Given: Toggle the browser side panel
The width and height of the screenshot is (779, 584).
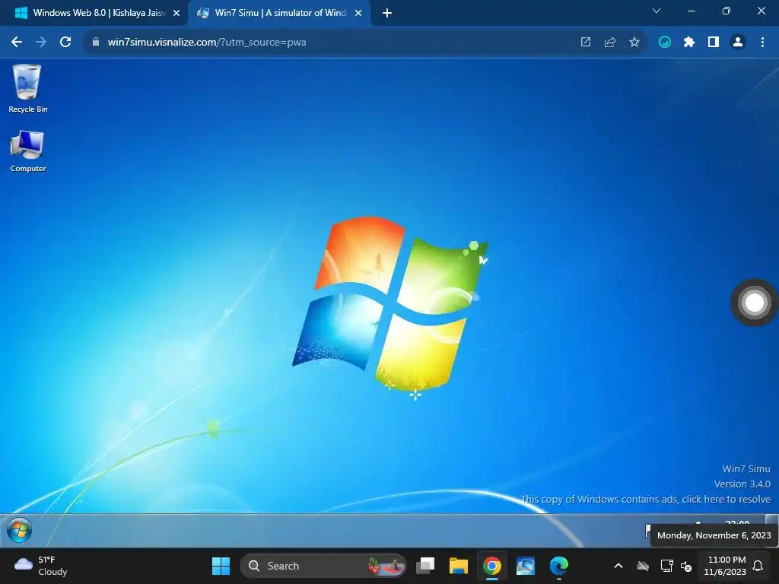Looking at the screenshot, I should click(714, 43).
